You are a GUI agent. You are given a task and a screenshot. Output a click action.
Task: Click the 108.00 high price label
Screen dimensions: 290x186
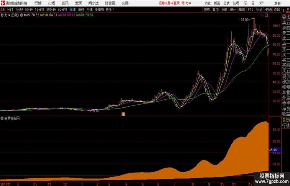(244, 20)
